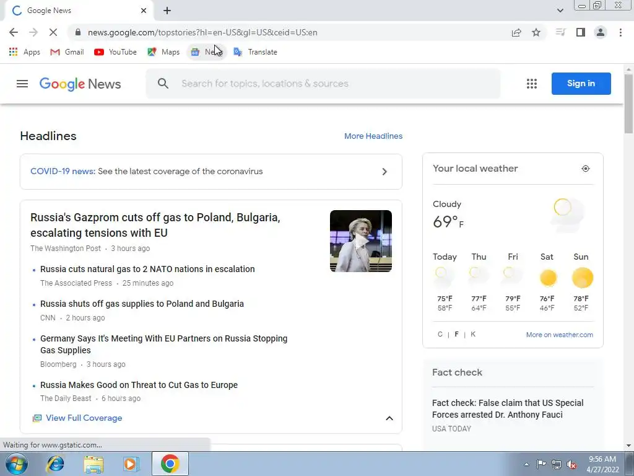Play the Gazprom story video thumbnail
Viewport: 634px width, 476px height.
(x=361, y=241)
